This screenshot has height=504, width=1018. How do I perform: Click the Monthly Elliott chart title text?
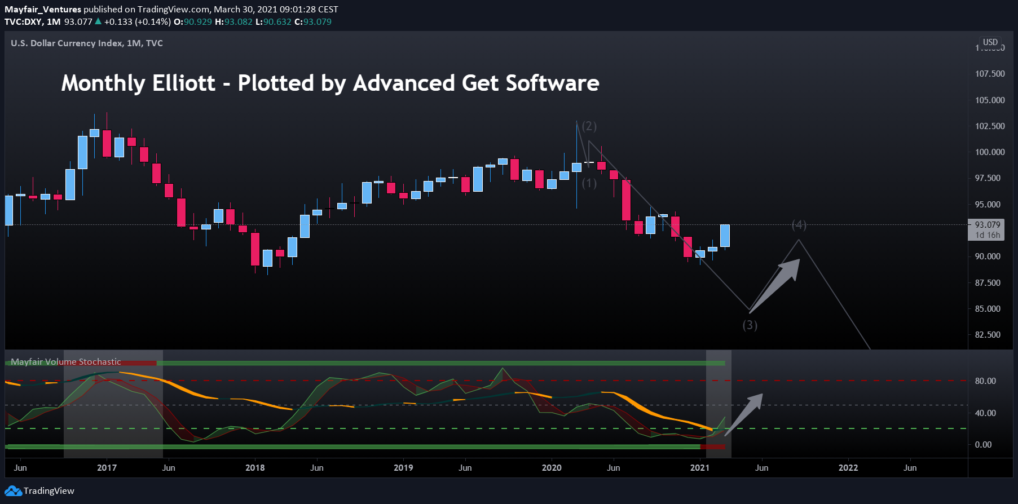click(x=330, y=83)
